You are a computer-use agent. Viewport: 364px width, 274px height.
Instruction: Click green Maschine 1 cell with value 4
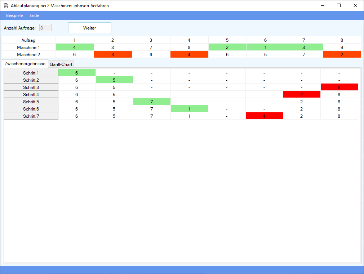coord(75,47)
